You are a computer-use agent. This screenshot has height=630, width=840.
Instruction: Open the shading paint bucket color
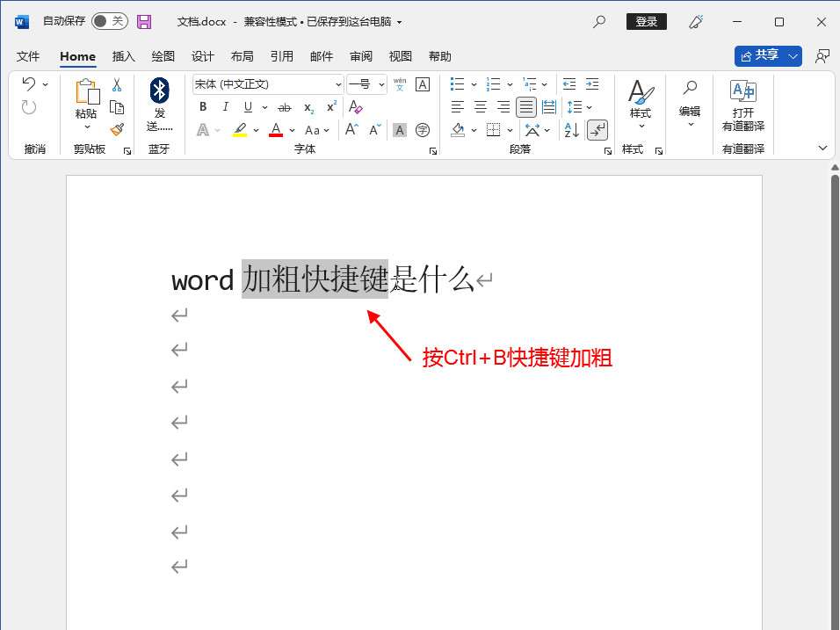click(458, 130)
